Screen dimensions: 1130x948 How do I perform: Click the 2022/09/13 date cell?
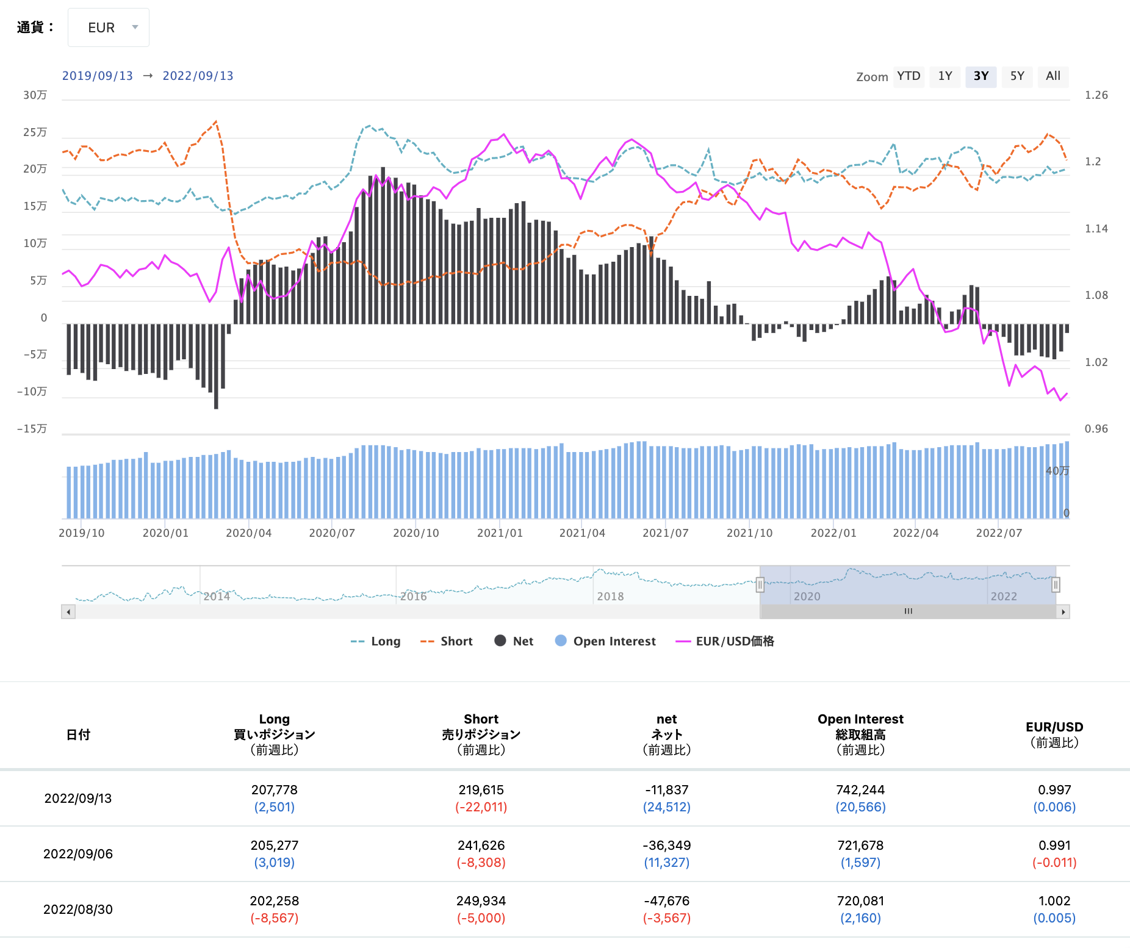point(78,799)
